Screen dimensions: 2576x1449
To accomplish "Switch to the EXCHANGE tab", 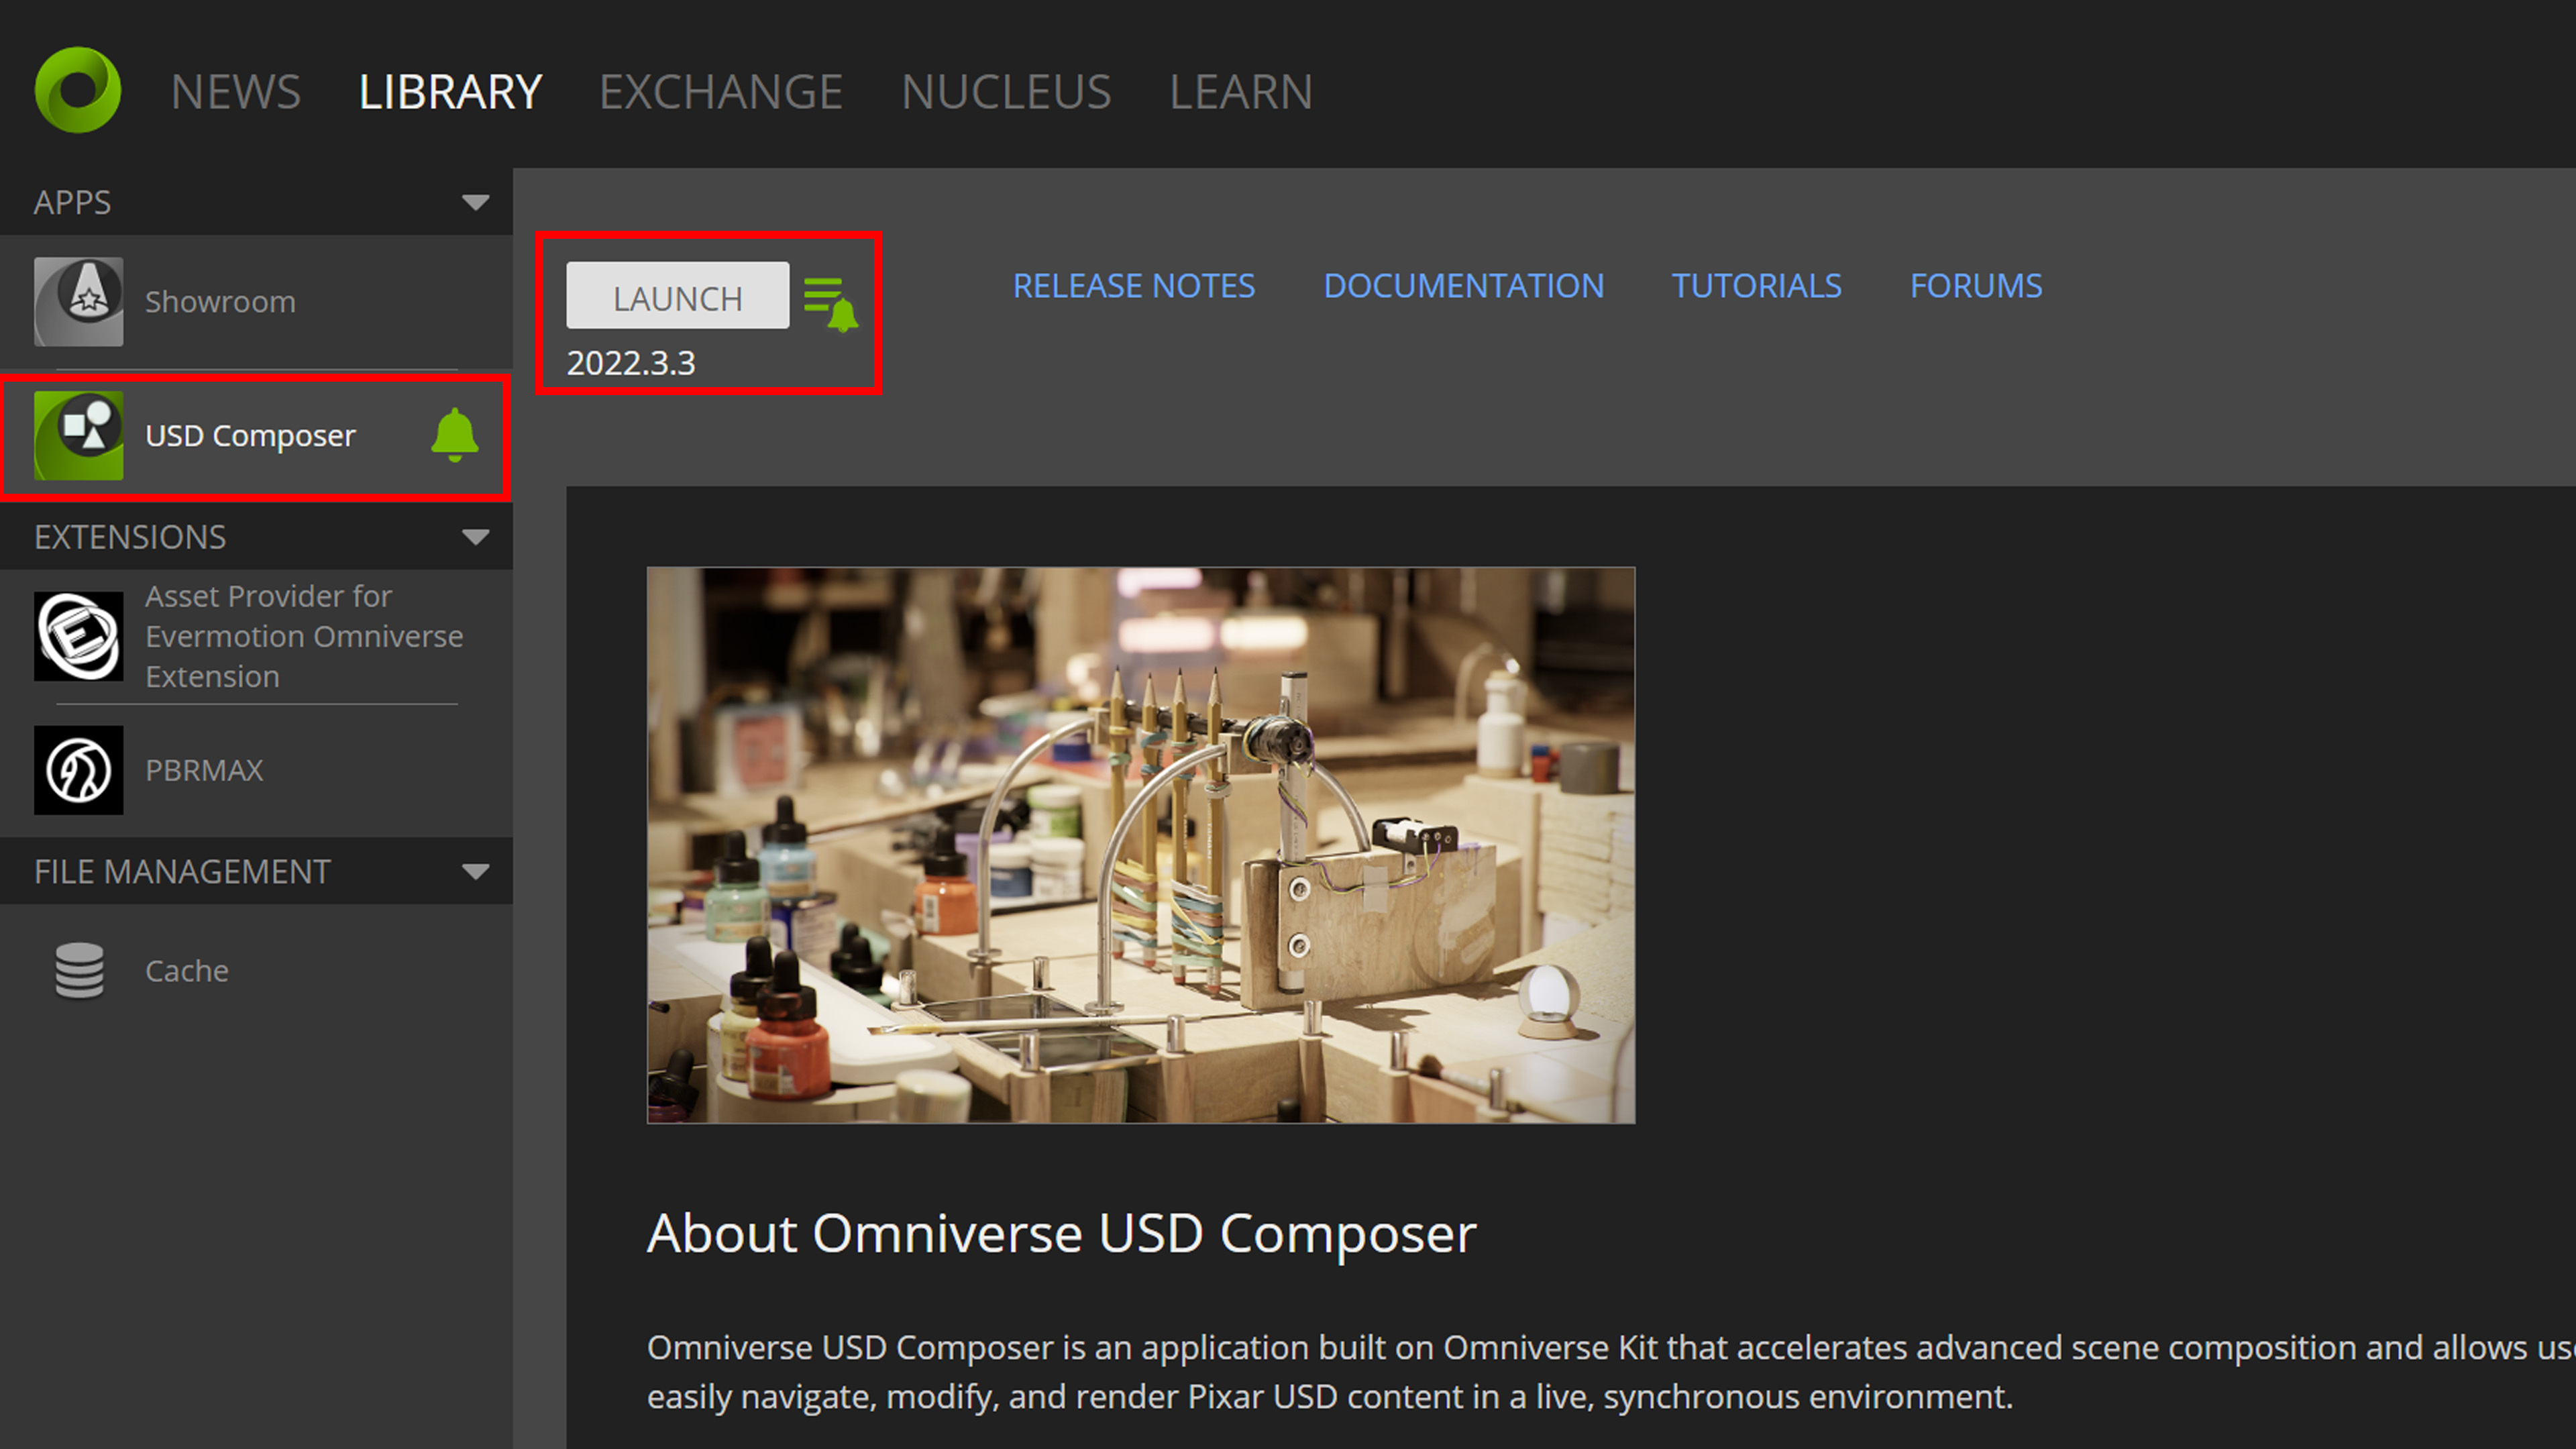I will pos(720,92).
